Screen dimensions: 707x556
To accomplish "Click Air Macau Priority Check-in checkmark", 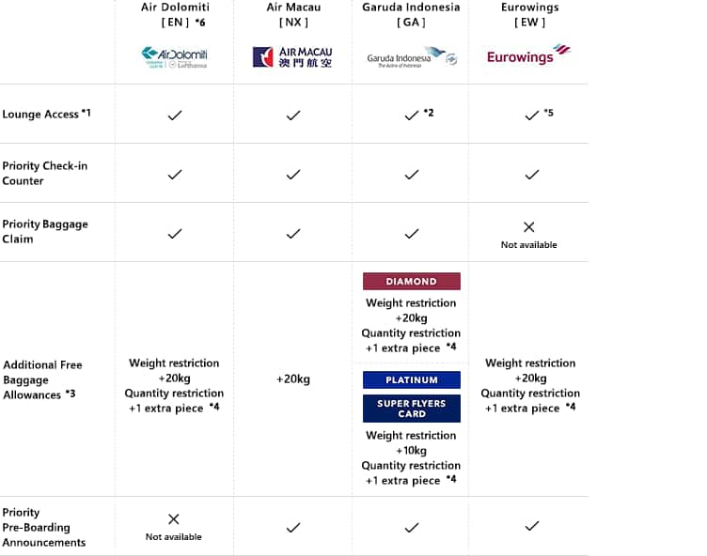I will [x=292, y=174].
